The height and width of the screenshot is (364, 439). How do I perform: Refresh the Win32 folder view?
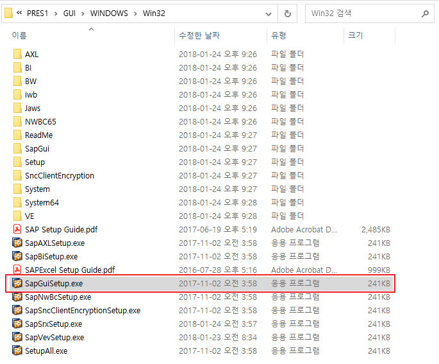(288, 13)
